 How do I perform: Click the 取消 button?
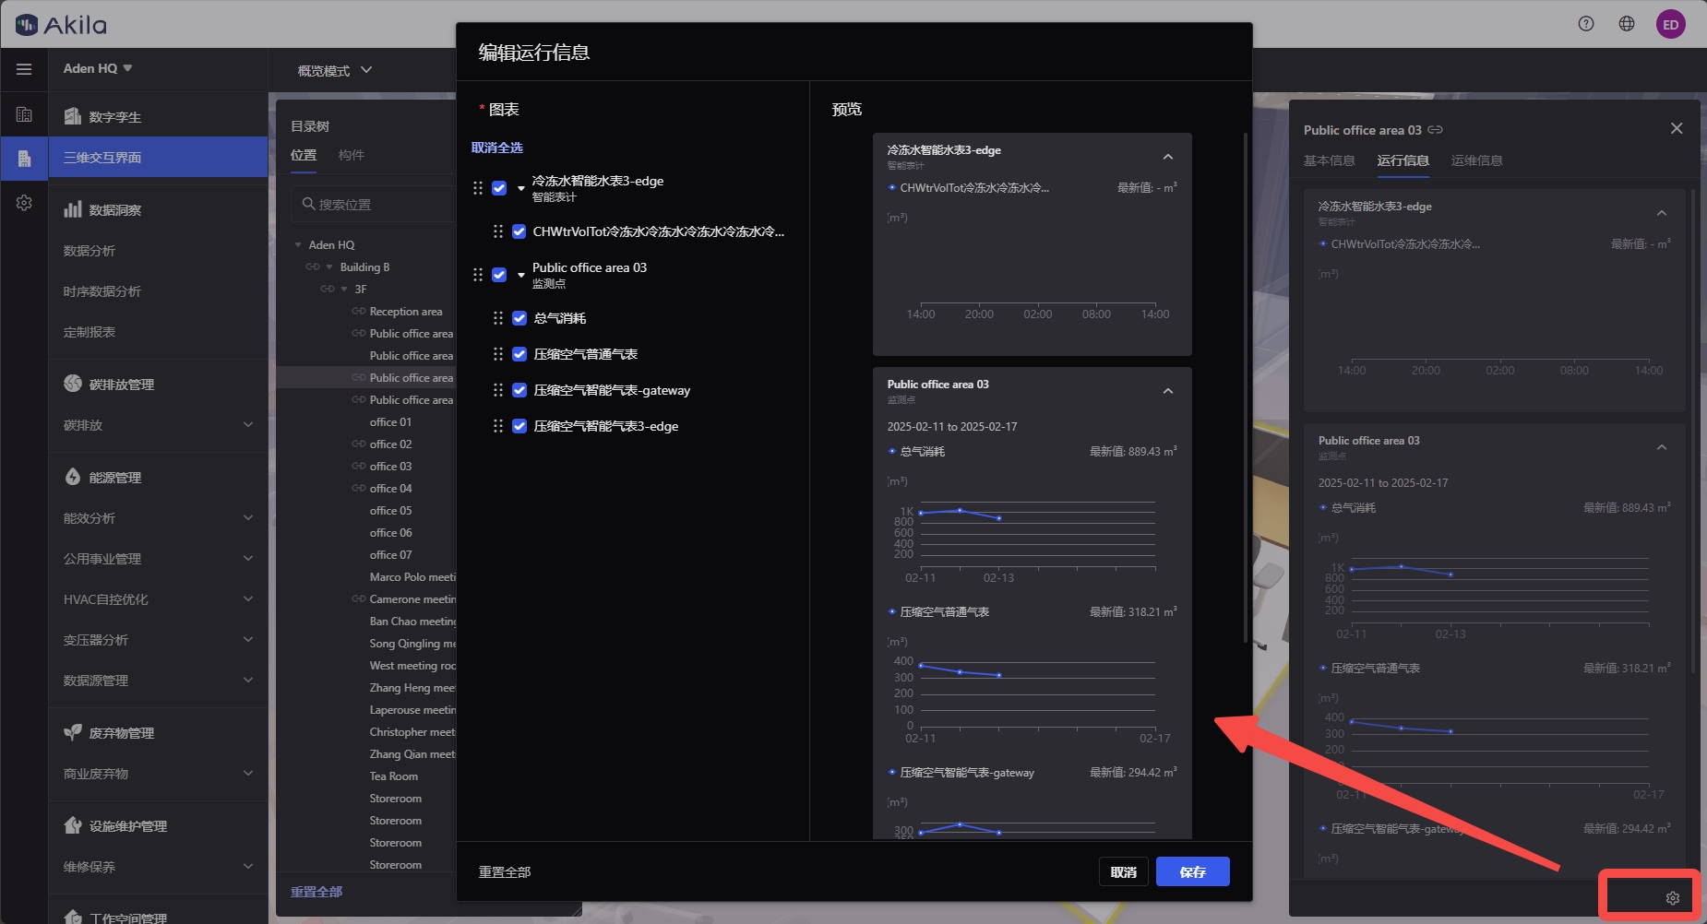(x=1124, y=871)
